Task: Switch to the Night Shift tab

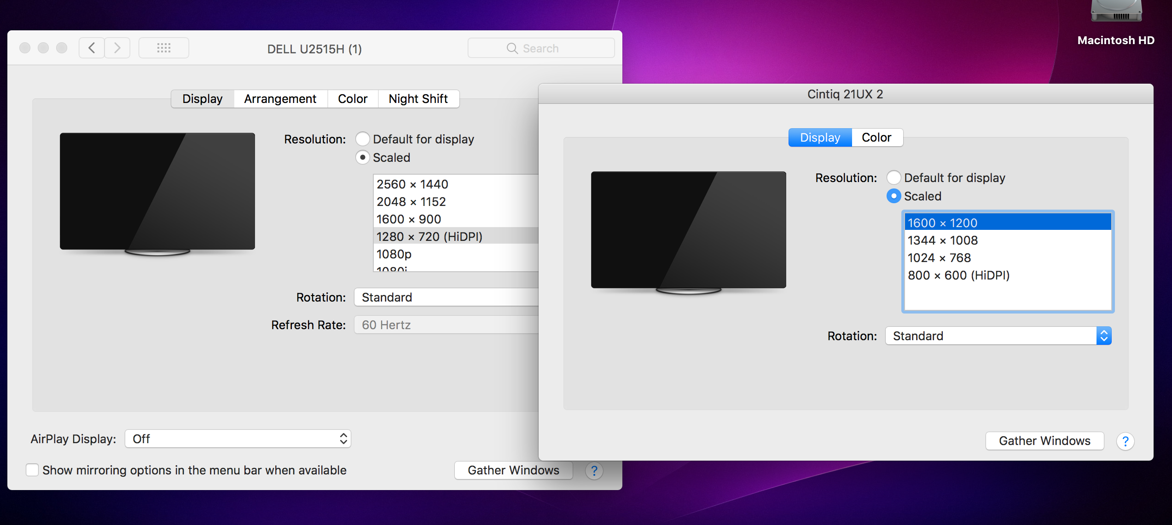Action: tap(418, 99)
